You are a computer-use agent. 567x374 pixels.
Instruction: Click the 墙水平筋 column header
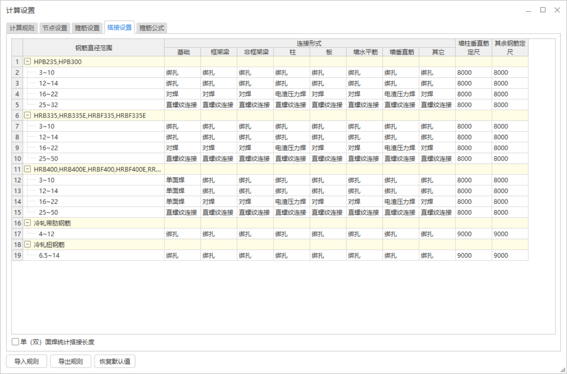(x=364, y=52)
